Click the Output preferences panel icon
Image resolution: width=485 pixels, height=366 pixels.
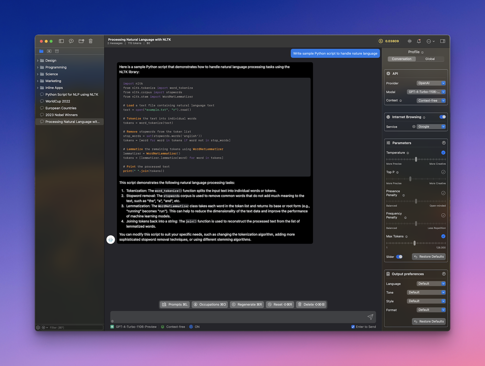click(x=388, y=274)
